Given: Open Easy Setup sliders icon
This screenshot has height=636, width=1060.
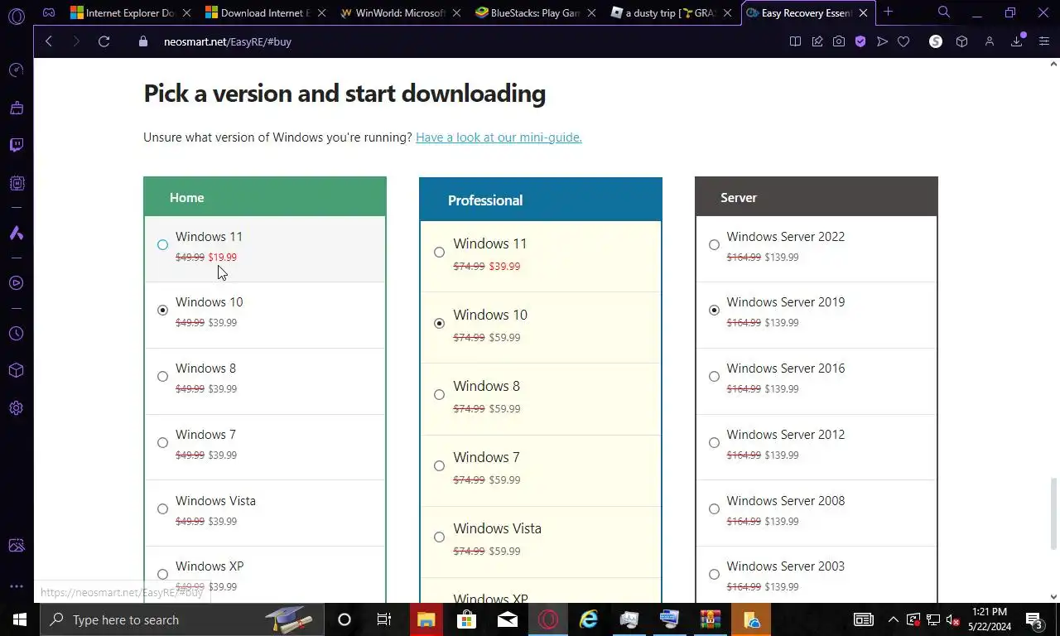Looking at the screenshot, I should [x=1043, y=41].
